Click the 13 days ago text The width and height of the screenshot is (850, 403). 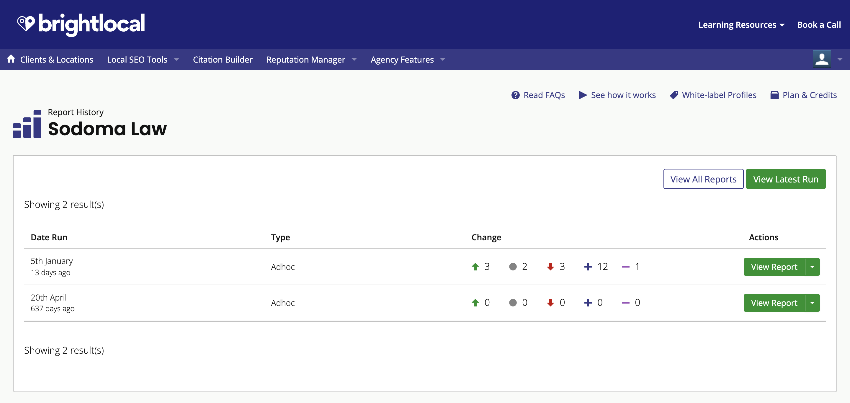[50, 273]
